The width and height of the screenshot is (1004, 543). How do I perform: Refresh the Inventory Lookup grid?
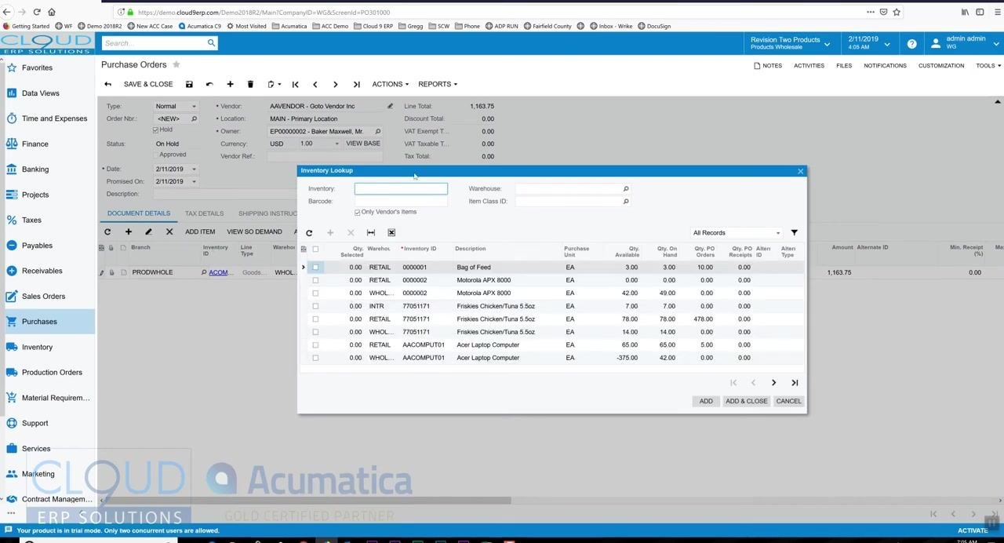point(309,233)
